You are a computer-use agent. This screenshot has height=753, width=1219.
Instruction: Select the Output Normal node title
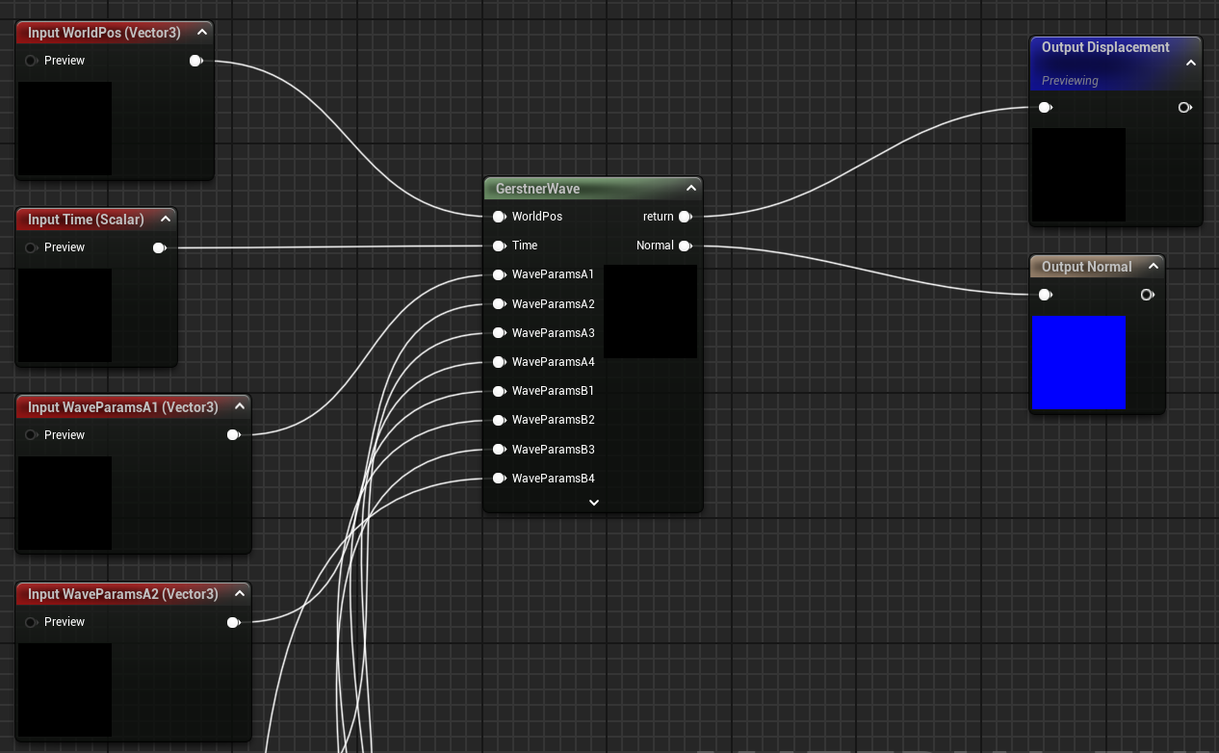pos(1086,267)
